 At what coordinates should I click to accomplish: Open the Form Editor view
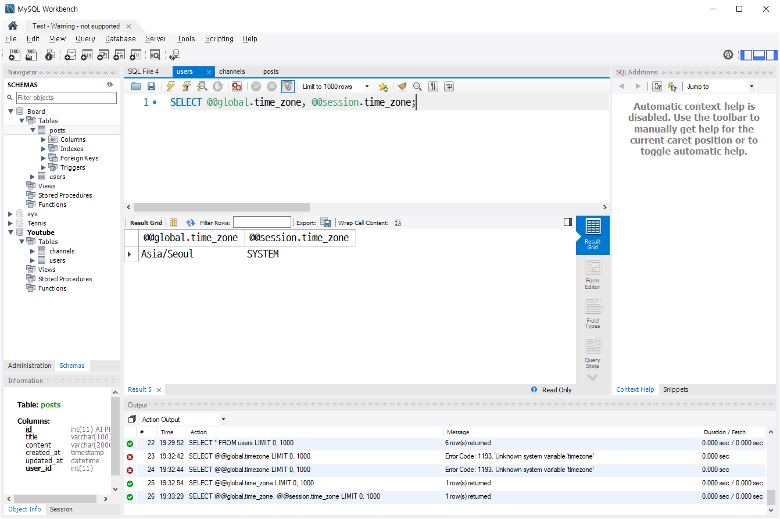point(592,275)
